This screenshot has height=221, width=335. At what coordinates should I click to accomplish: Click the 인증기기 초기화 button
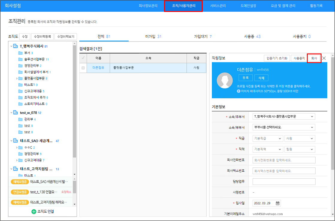(x=277, y=58)
